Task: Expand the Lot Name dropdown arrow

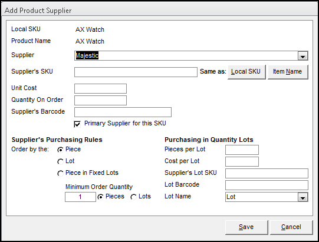Action: 302,197
